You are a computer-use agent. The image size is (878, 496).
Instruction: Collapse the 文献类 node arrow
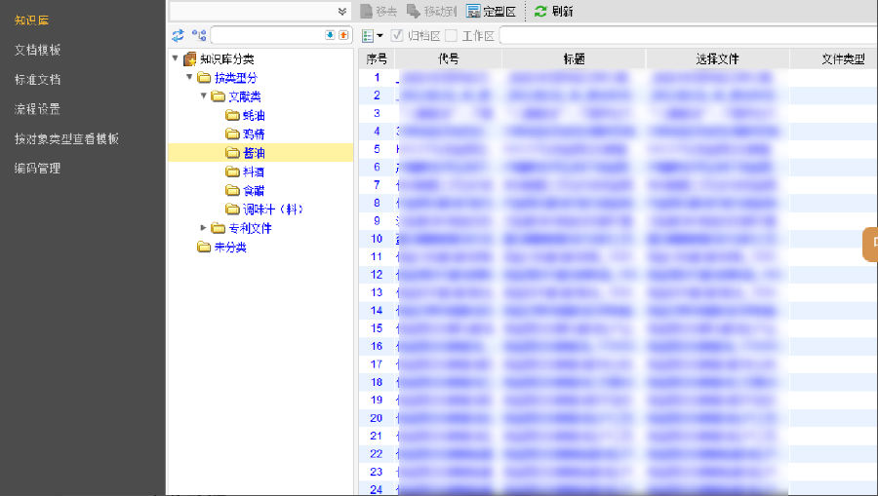point(204,96)
